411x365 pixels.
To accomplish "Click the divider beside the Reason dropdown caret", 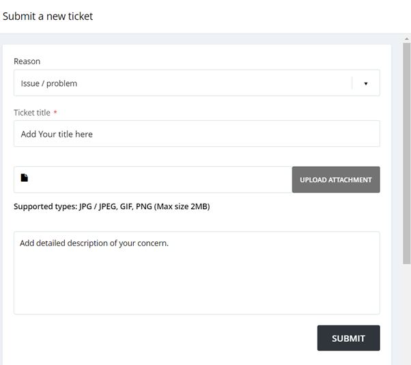I will (352, 83).
